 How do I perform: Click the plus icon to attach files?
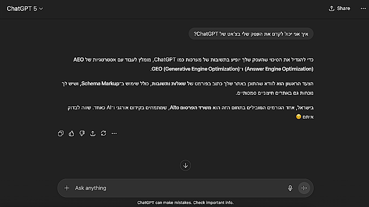67,188
